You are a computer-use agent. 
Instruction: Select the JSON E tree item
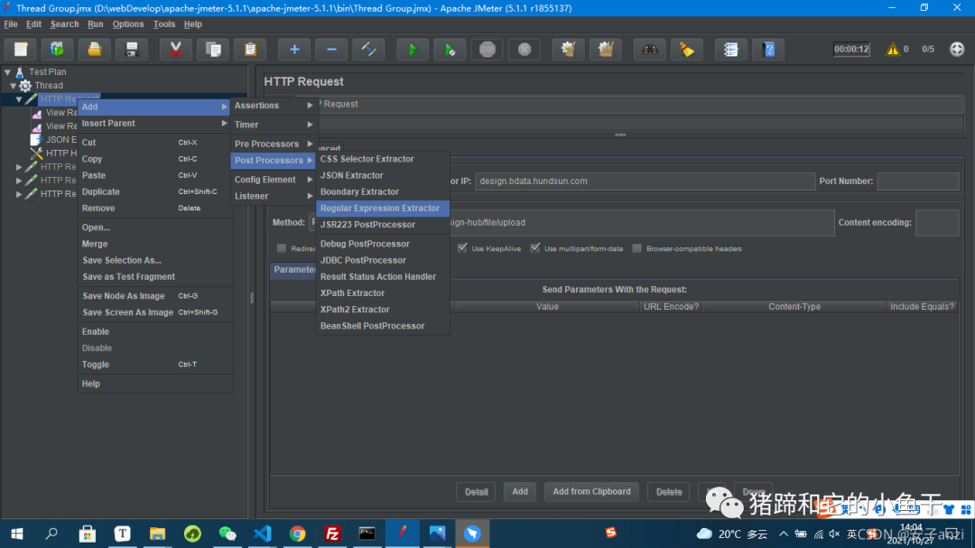(x=55, y=139)
